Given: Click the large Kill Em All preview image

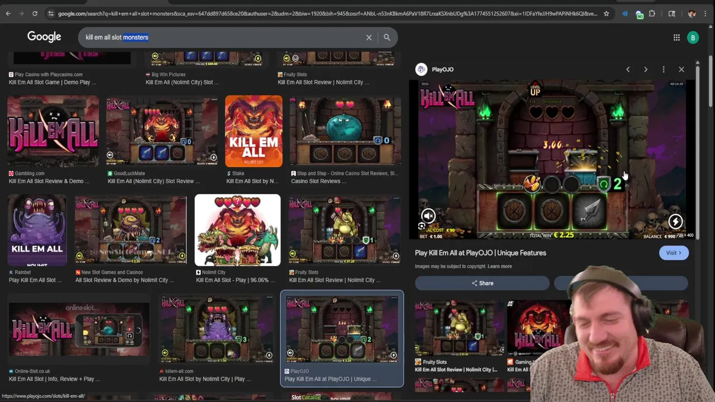Looking at the screenshot, I should click(551, 159).
